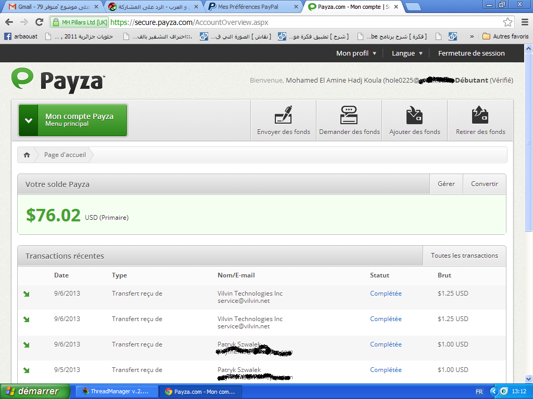Image resolution: width=533 pixels, height=399 pixels.
Task: Click the Transactions récentes heading
Action: 65,256
